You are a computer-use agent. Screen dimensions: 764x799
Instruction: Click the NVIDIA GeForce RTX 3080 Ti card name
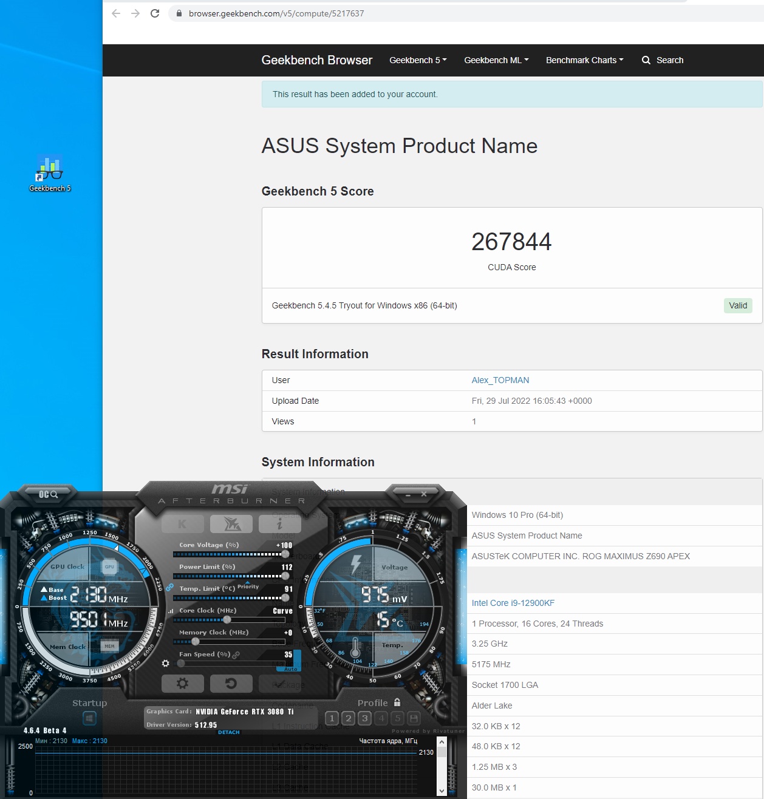point(245,712)
